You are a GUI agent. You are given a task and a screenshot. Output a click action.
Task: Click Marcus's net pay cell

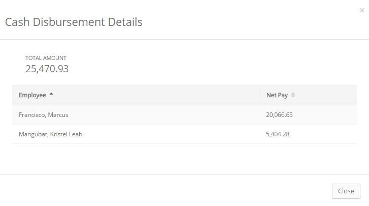pyautogui.click(x=308, y=115)
